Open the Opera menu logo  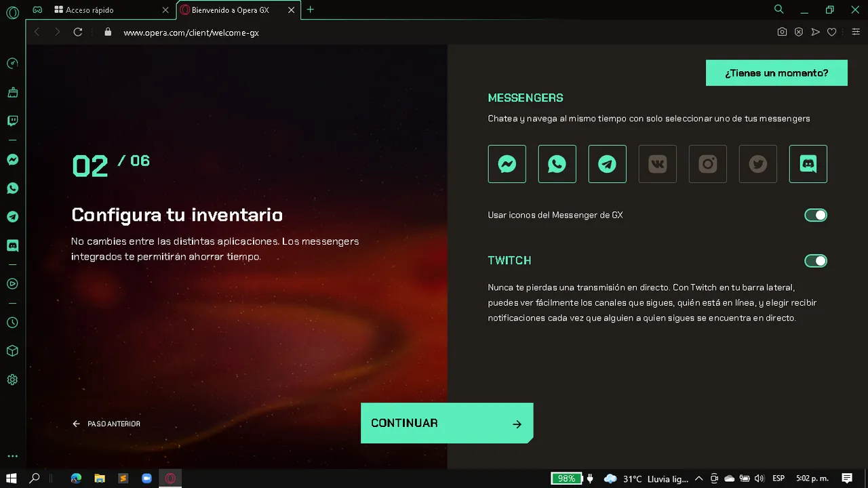click(12, 12)
